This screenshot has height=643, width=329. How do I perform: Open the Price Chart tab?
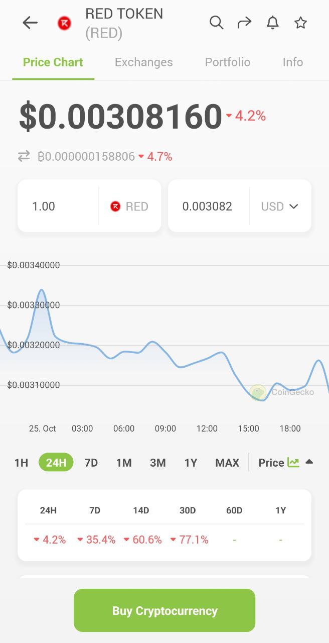tap(53, 62)
